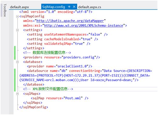Screen dimensions: 158x115
Task: Collapse the database element
Action: pos(17,62)
